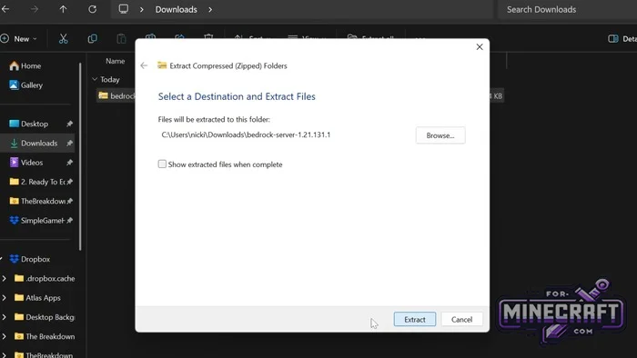637x358 pixels.
Task: Expand chevron after monitor icon in address bar
Action: coord(141,9)
